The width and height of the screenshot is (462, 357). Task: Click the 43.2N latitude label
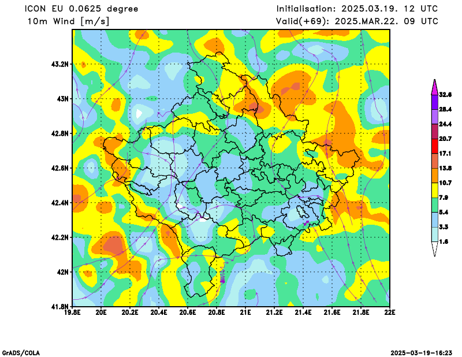(60, 64)
